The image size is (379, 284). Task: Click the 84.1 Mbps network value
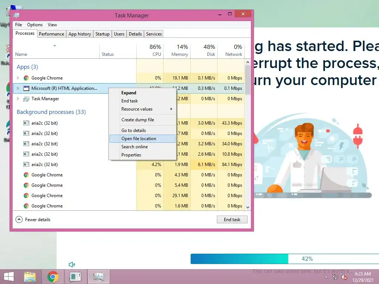232,165
